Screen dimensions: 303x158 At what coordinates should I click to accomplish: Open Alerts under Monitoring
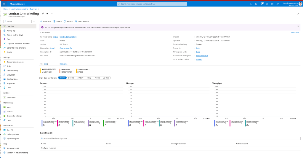[9, 107]
